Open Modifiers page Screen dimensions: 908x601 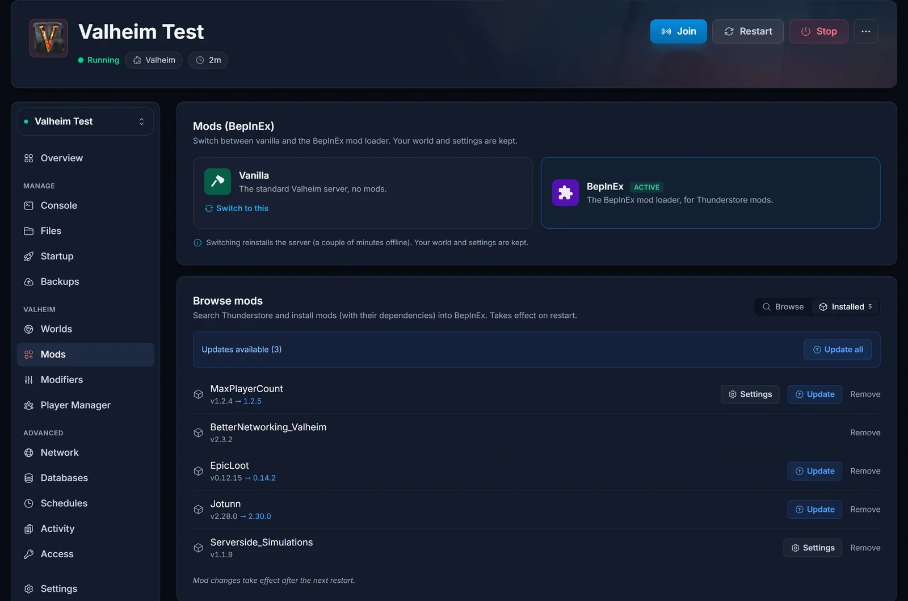point(85,380)
